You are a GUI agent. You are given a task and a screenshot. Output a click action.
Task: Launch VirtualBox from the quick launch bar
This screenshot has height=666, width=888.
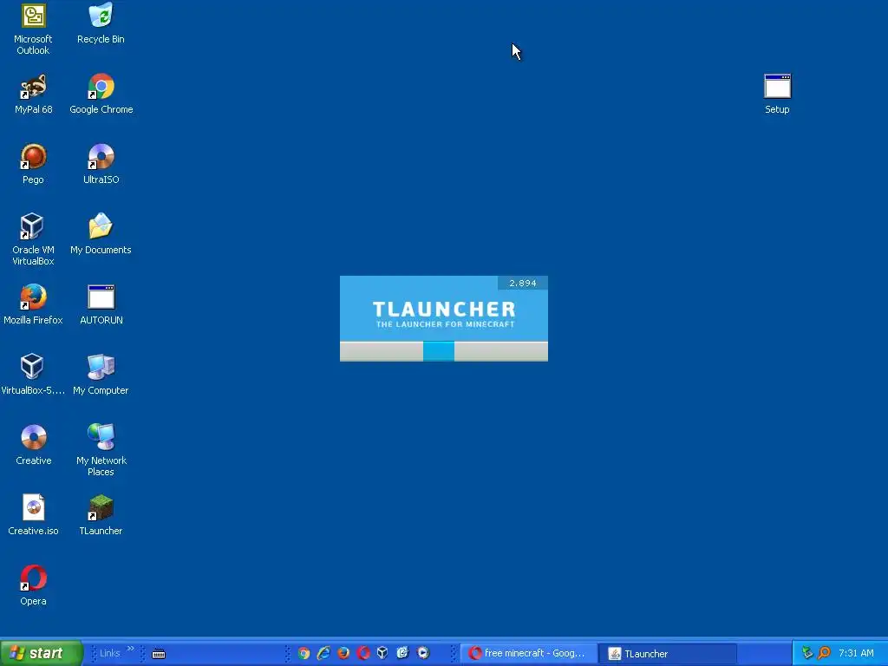(x=382, y=654)
